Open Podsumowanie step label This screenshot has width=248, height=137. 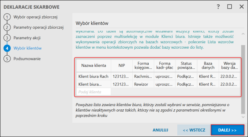click(x=27, y=59)
